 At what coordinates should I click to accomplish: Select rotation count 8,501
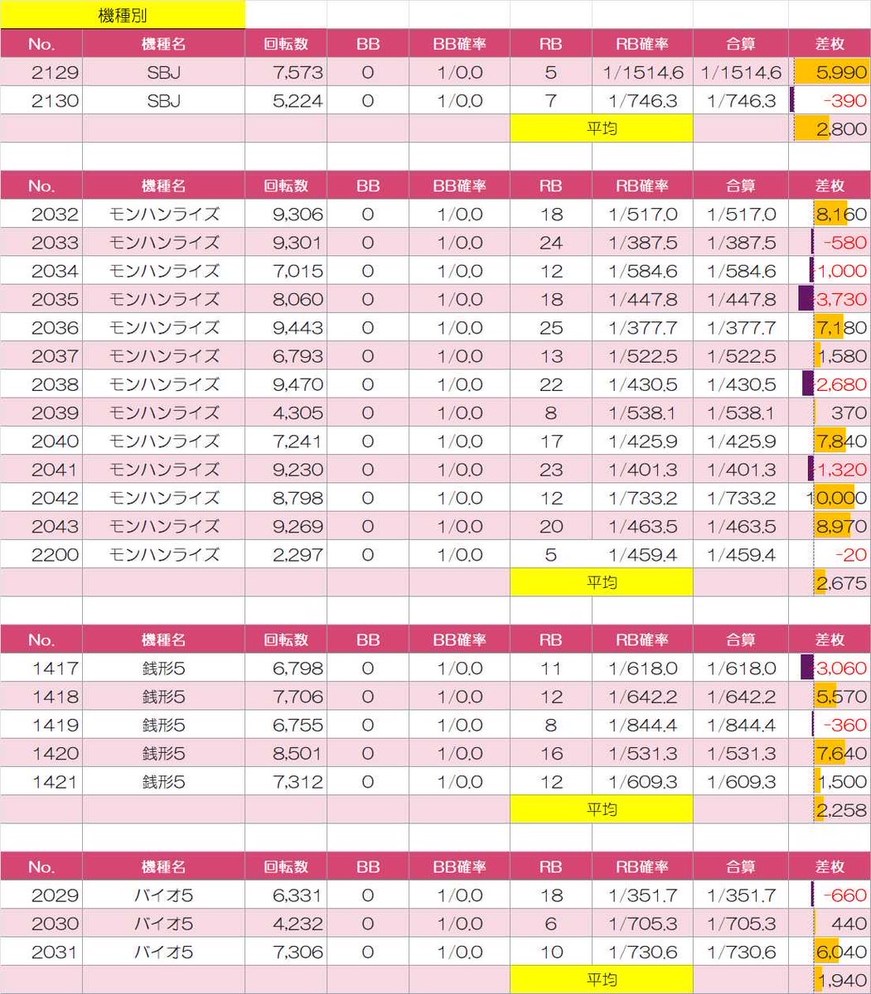coord(298,753)
